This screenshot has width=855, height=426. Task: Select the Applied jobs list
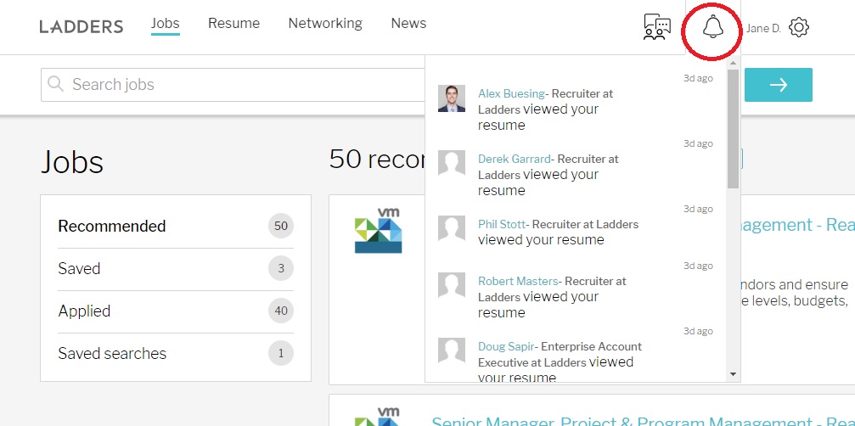point(176,311)
